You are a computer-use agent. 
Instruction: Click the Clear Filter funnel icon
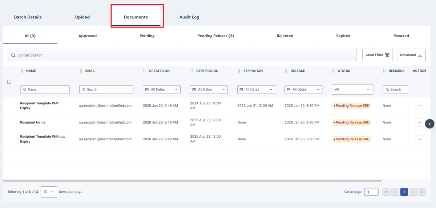click(387, 55)
